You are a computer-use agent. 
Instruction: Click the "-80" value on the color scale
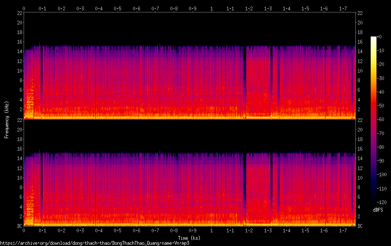pyautogui.click(x=380, y=147)
